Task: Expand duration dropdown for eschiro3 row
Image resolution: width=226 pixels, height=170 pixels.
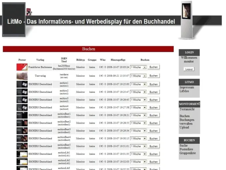Action: (138, 100)
